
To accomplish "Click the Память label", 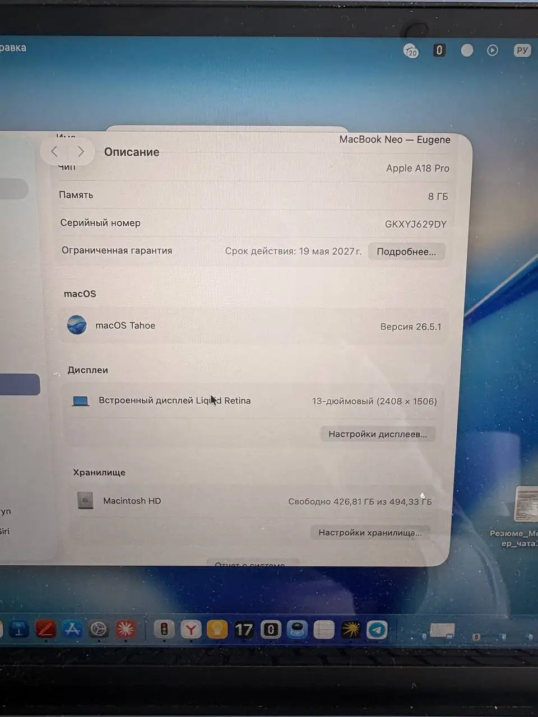I will point(76,195).
